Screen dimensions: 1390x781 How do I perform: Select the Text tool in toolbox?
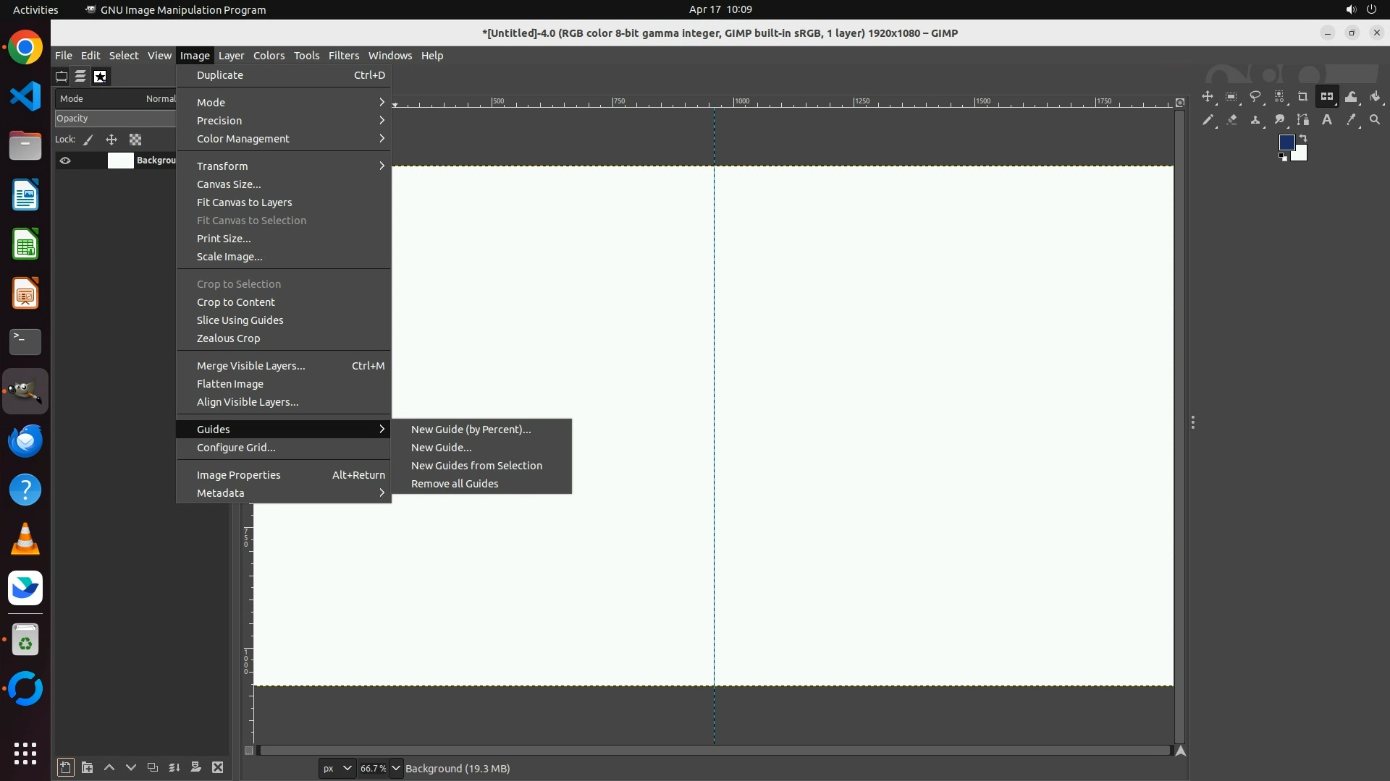click(1326, 120)
